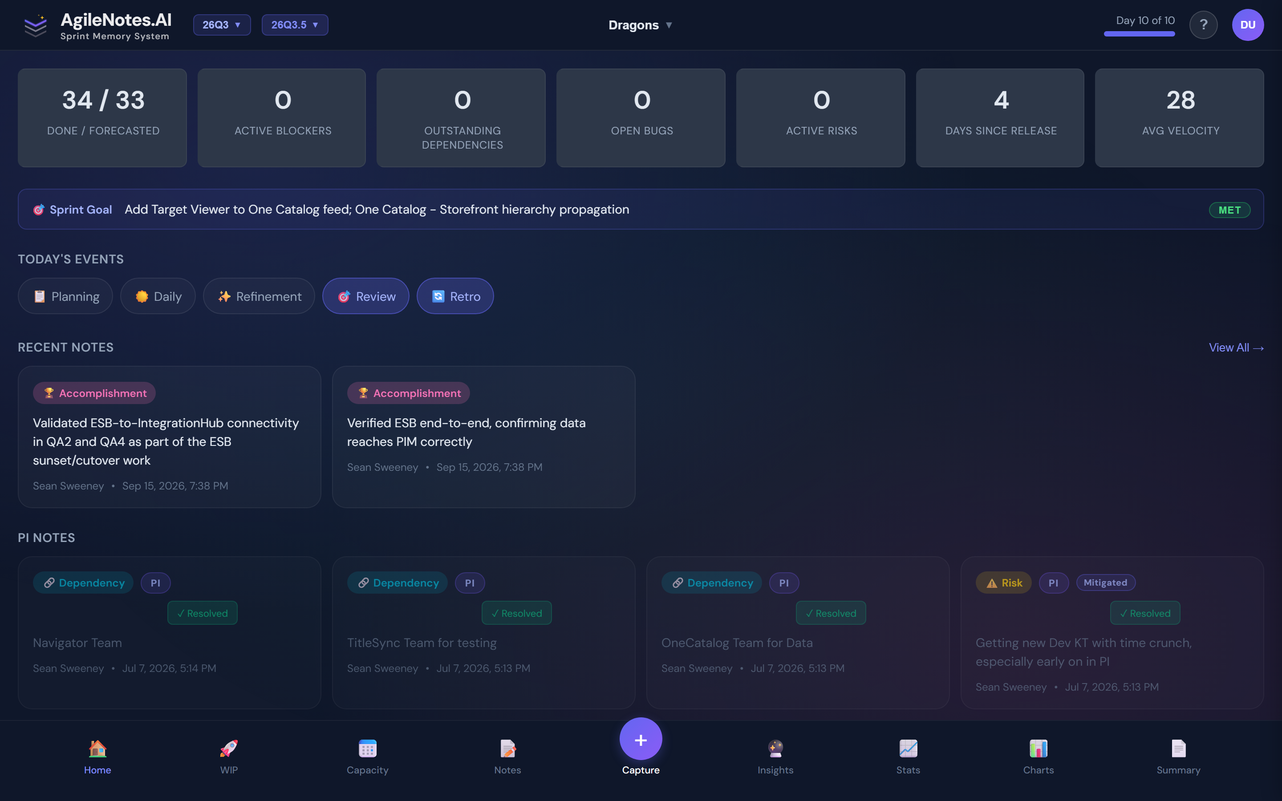Open the Active Risks stat card
The height and width of the screenshot is (801, 1282).
[x=820, y=117]
